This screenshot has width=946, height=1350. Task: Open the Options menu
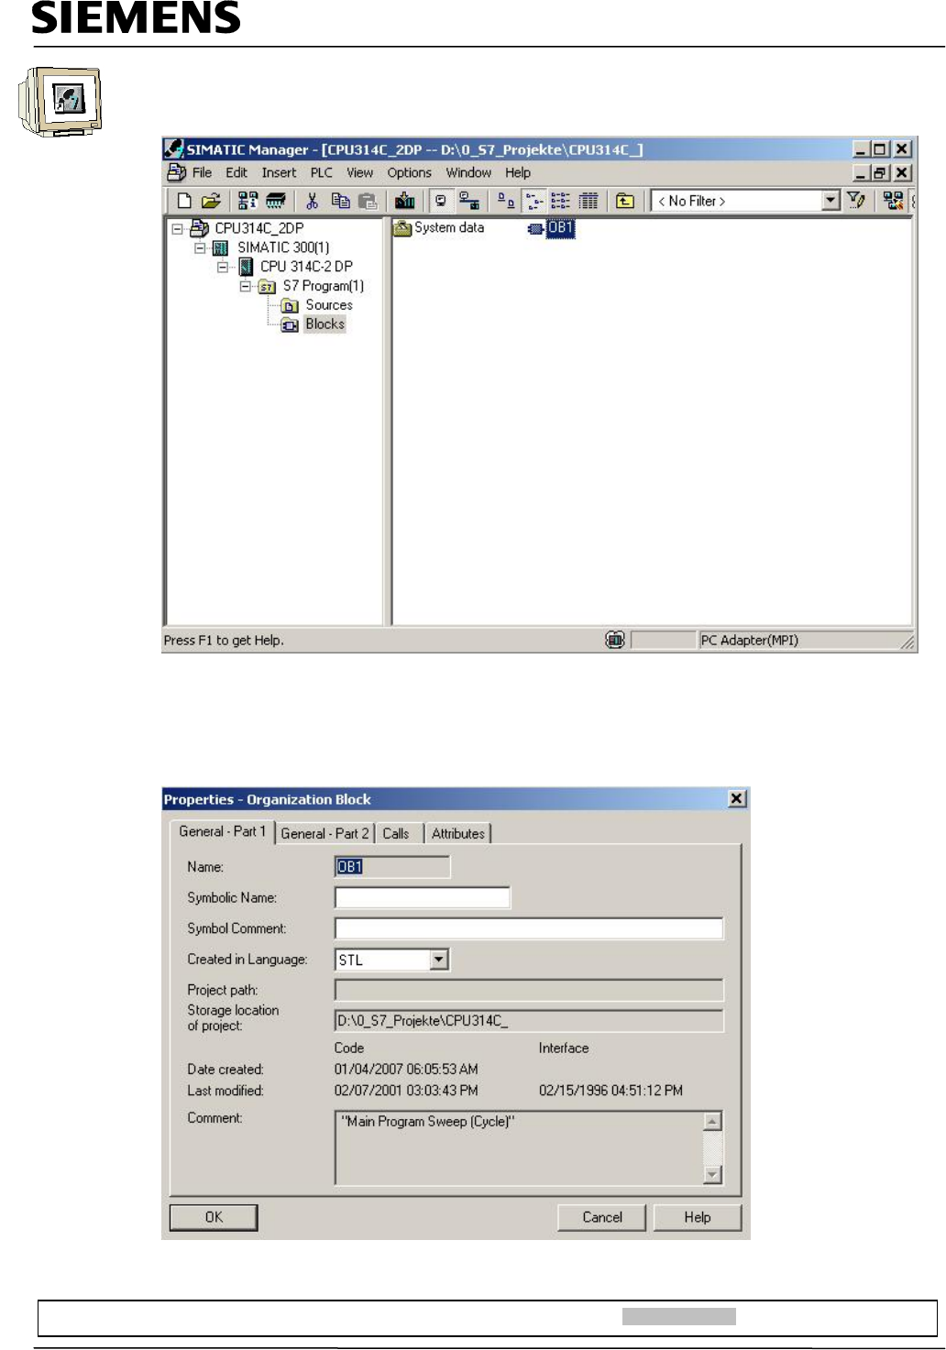coord(409,172)
